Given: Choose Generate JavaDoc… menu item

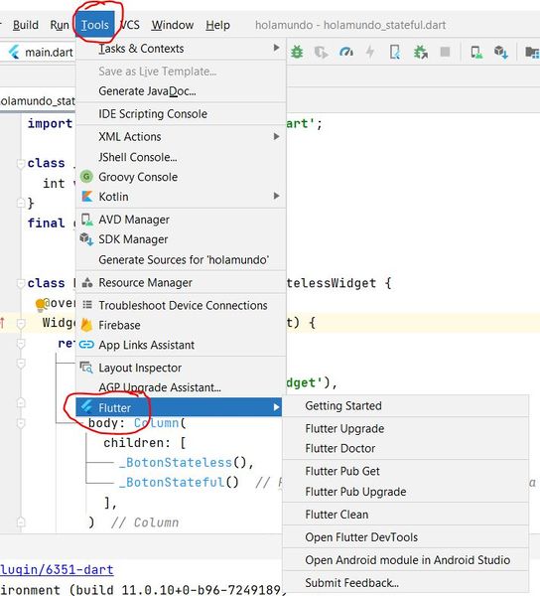Looking at the screenshot, I should (x=181, y=91).
